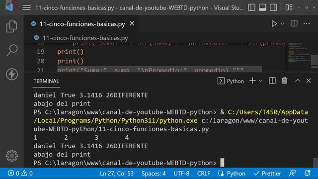The width and height of the screenshot is (318, 179).
Task: Expand run options dropdown arrow
Action: [282, 24]
